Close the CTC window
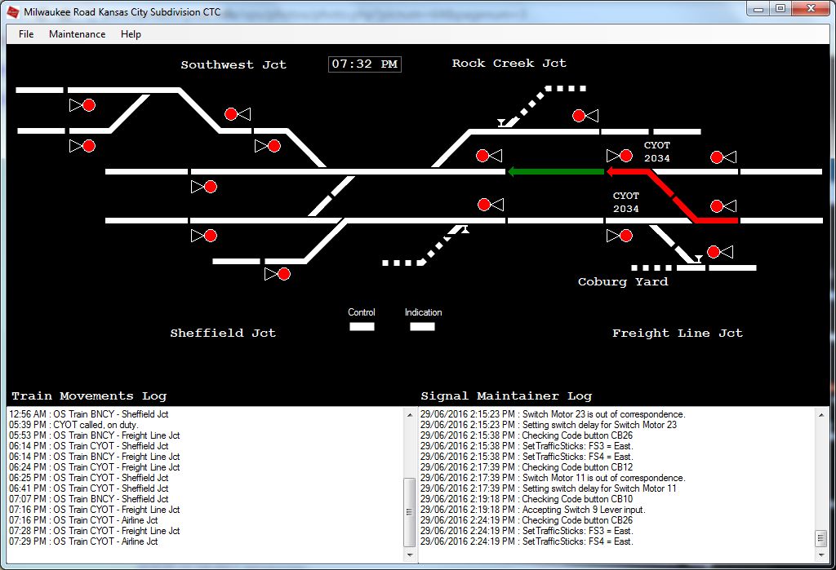This screenshot has height=570, width=836. (811, 9)
